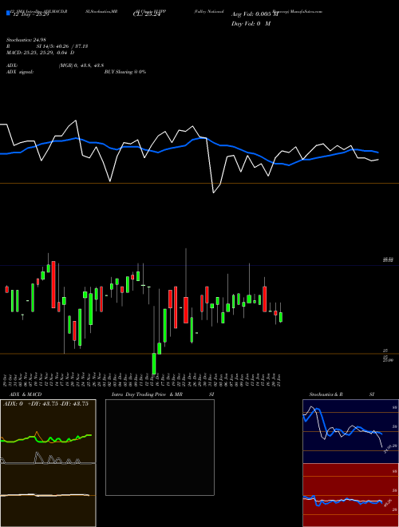Click the 'CL: 25.24' closing price text
This screenshot has width=399, height=527.
click(x=146, y=14)
